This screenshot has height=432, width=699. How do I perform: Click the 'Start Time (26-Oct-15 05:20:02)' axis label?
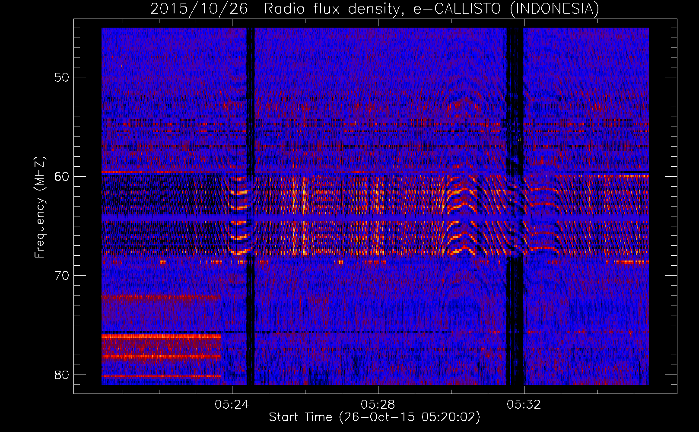pyautogui.click(x=375, y=417)
